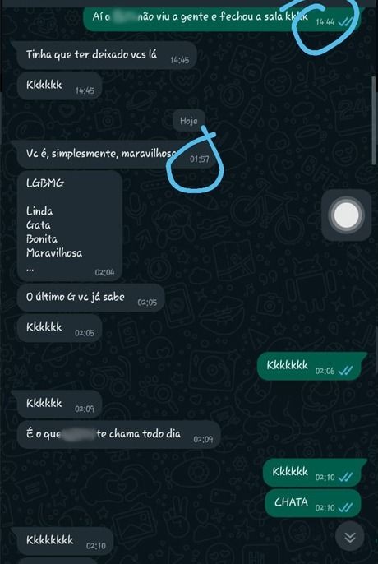Tap received Kkkkkk message at 02:09
The height and width of the screenshot is (564, 378).
pos(60,404)
